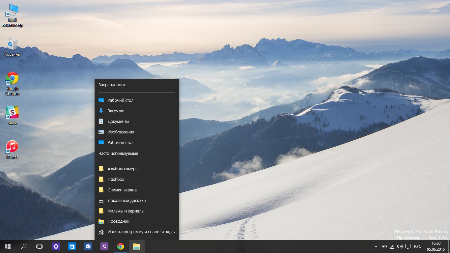Screen dimensions: 450x253
Task: Open Документы from the pinned list
Action: coord(118,122)
